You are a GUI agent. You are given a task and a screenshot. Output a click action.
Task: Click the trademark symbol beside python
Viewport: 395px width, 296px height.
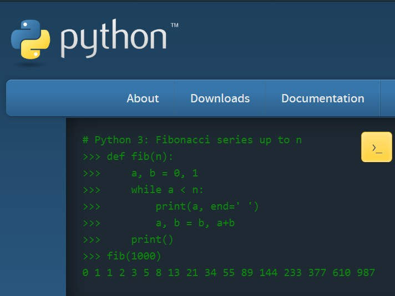tap(174, 25)
